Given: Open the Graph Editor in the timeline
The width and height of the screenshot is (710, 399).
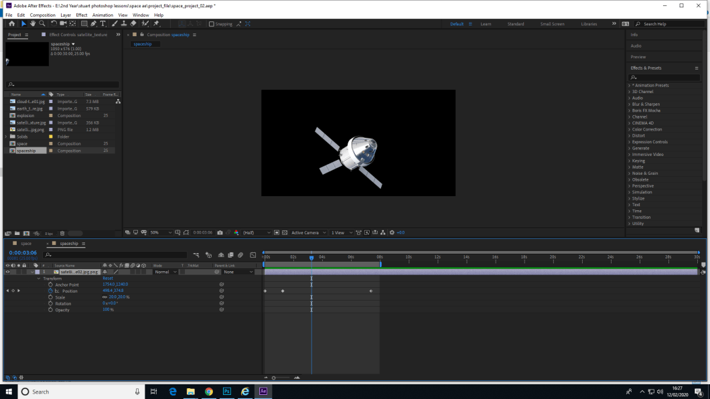Looking at the screenshot, I should [253, 255].
